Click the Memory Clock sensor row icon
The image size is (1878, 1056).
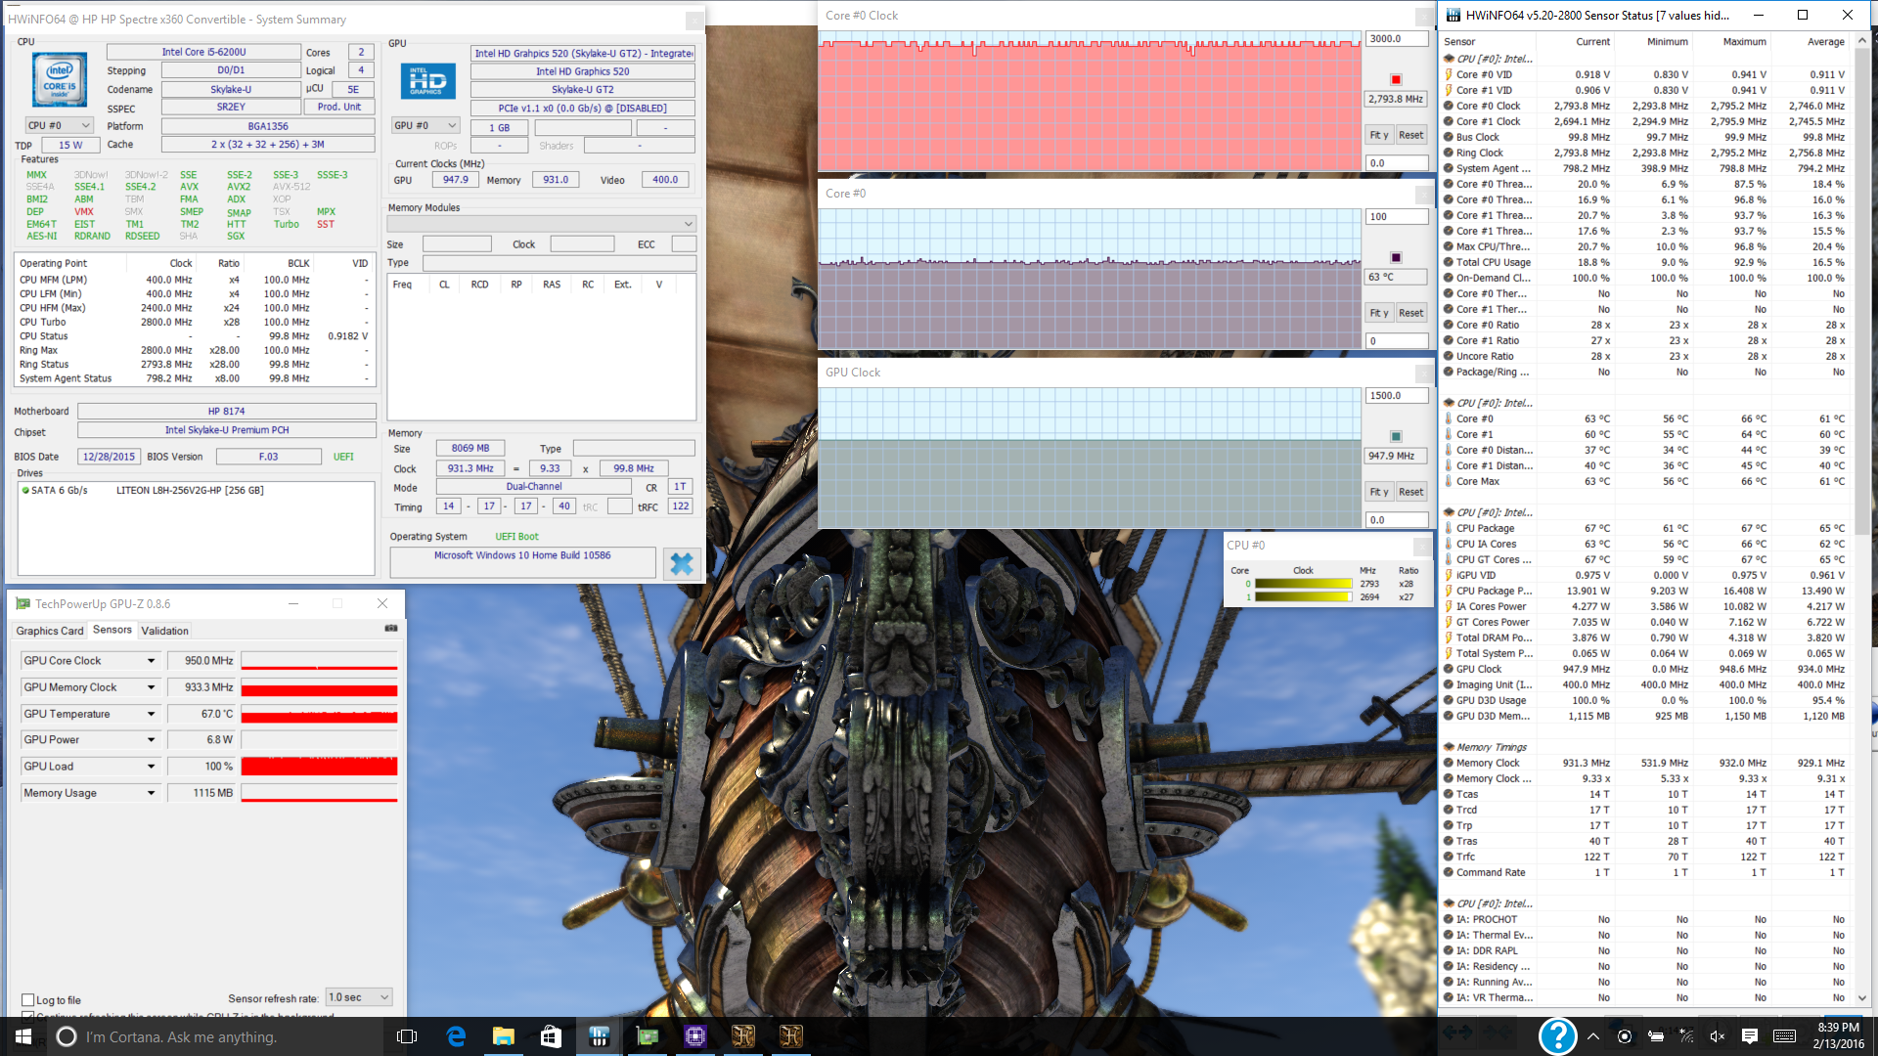click(1449, 763)
